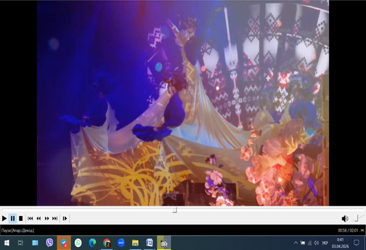366x250 pixels.
Task: Stop the video playback
Action: coord(20,218)
